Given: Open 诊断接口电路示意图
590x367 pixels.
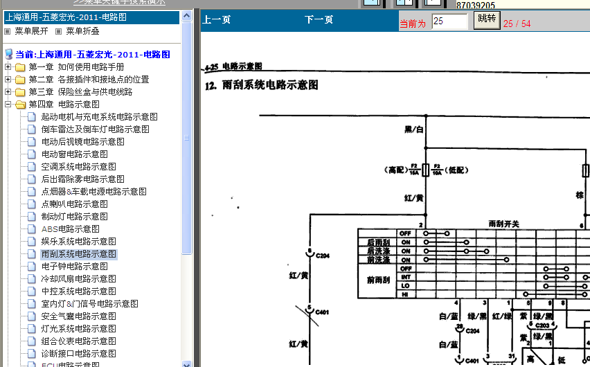Looking at the screenshot, I should [x=79, y=353].
